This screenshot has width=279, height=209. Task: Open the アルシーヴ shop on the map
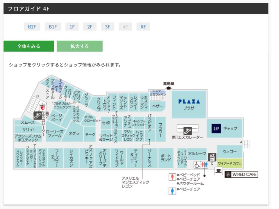[197, 154]
